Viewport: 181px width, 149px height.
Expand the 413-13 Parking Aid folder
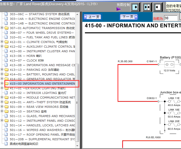2,69
